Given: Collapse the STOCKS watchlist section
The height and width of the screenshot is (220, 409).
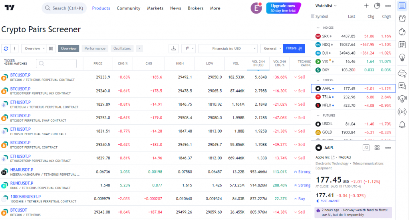Looking at the screenshot, I should pyautogui.click(x=318, y=80).
